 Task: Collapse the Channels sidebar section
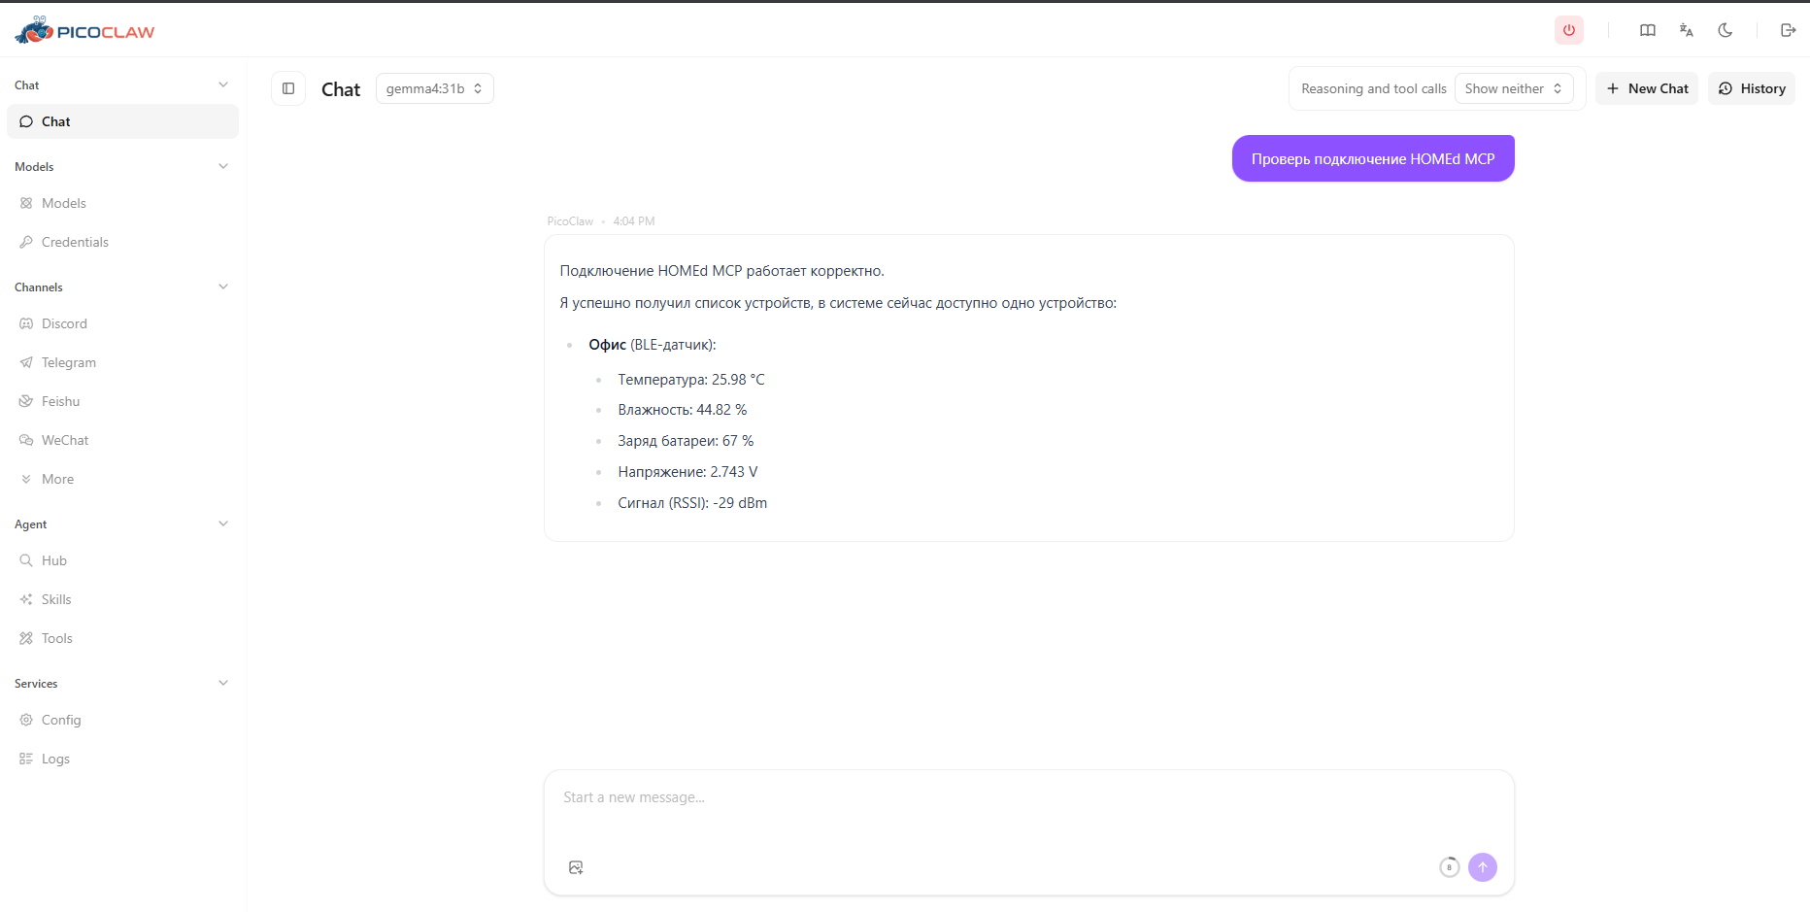(223, 287)
